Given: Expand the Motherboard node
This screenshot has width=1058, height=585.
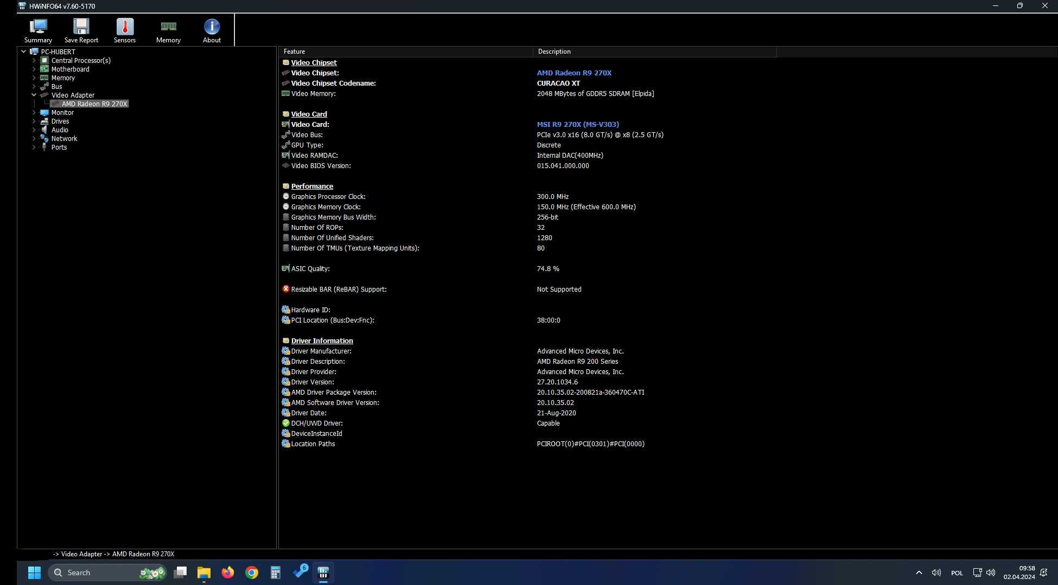Looking at the screenshot, I should [34, 69].
